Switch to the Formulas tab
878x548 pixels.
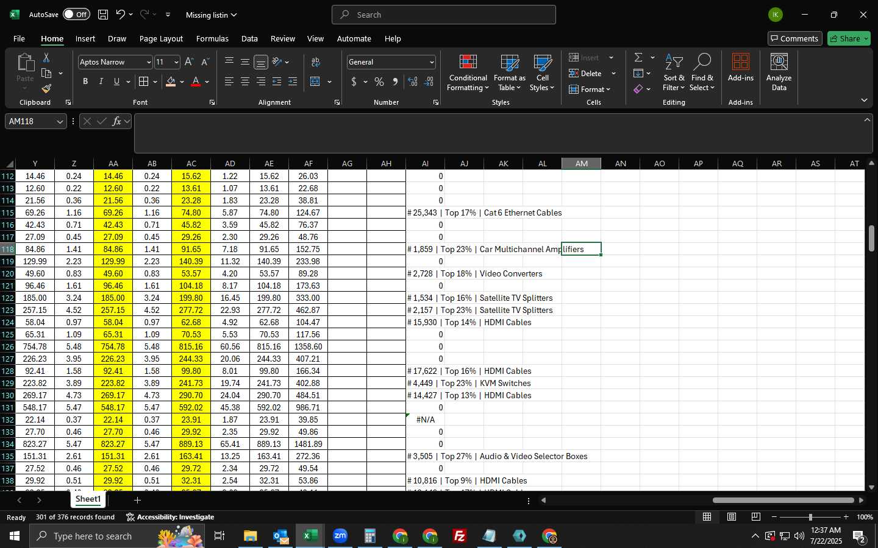(212, 38)
